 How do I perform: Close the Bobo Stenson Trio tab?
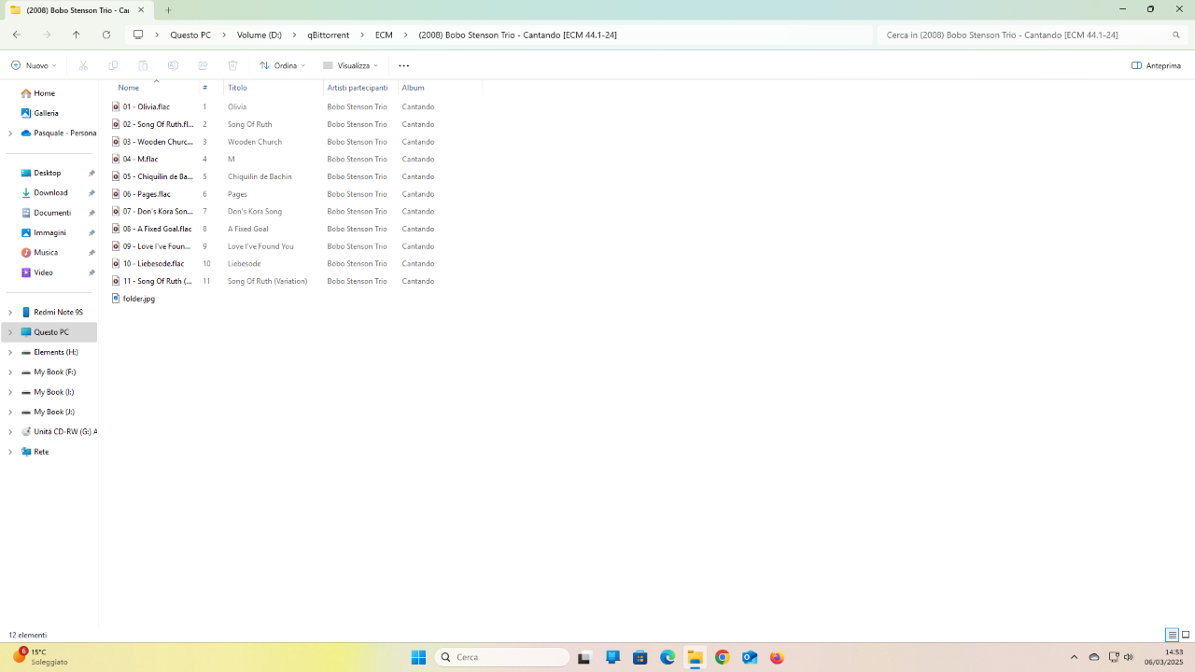[141, 9]
